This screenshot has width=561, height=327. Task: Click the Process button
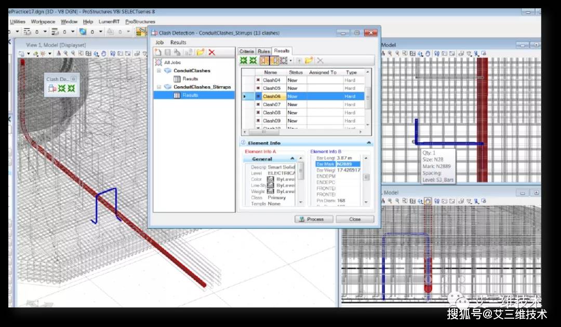click(314, 219)
